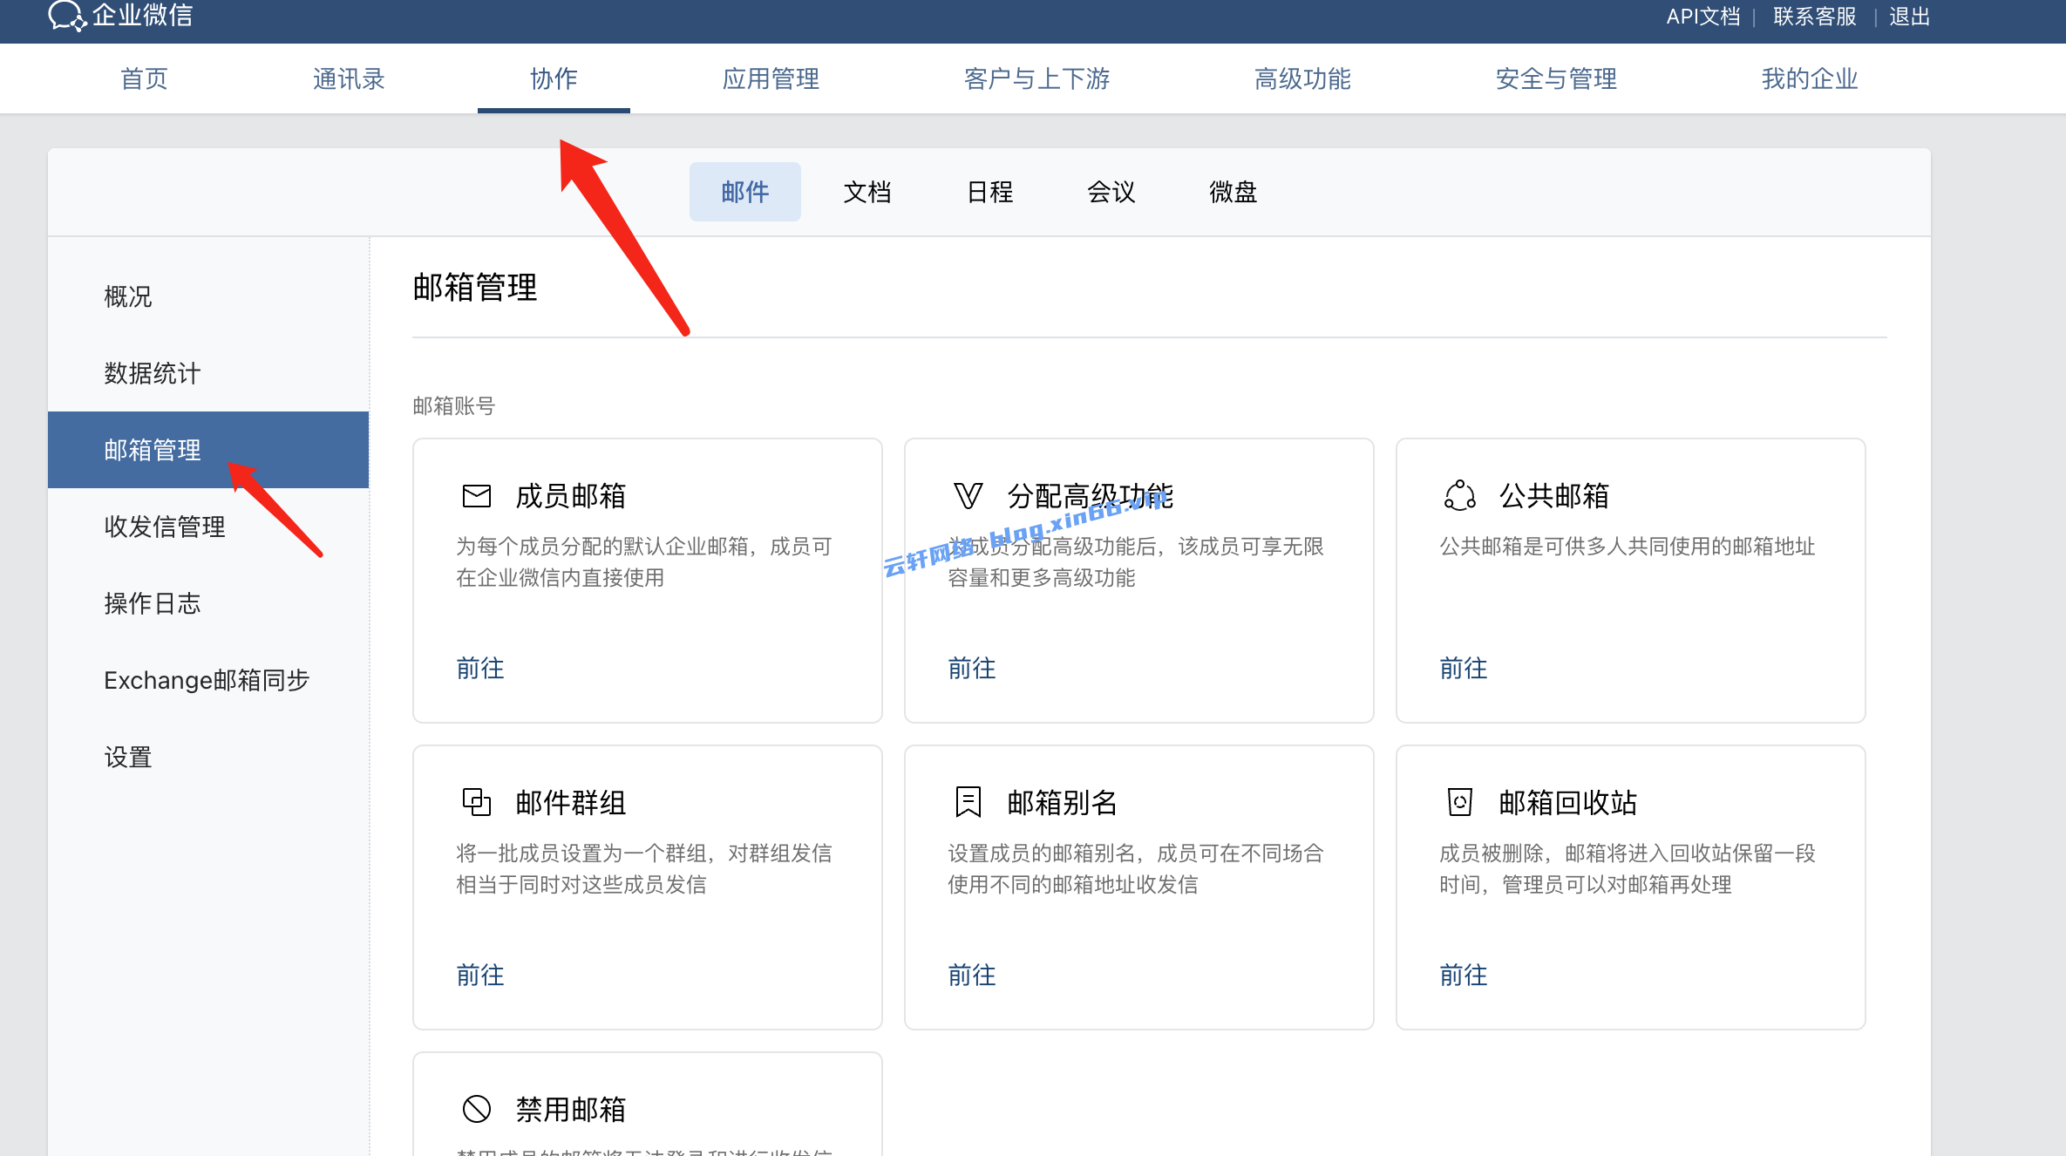The image size is (2066, 1156).
Task: Click the 禁用邮箱 prohibited icon
Action: [x=477, y=1109]
